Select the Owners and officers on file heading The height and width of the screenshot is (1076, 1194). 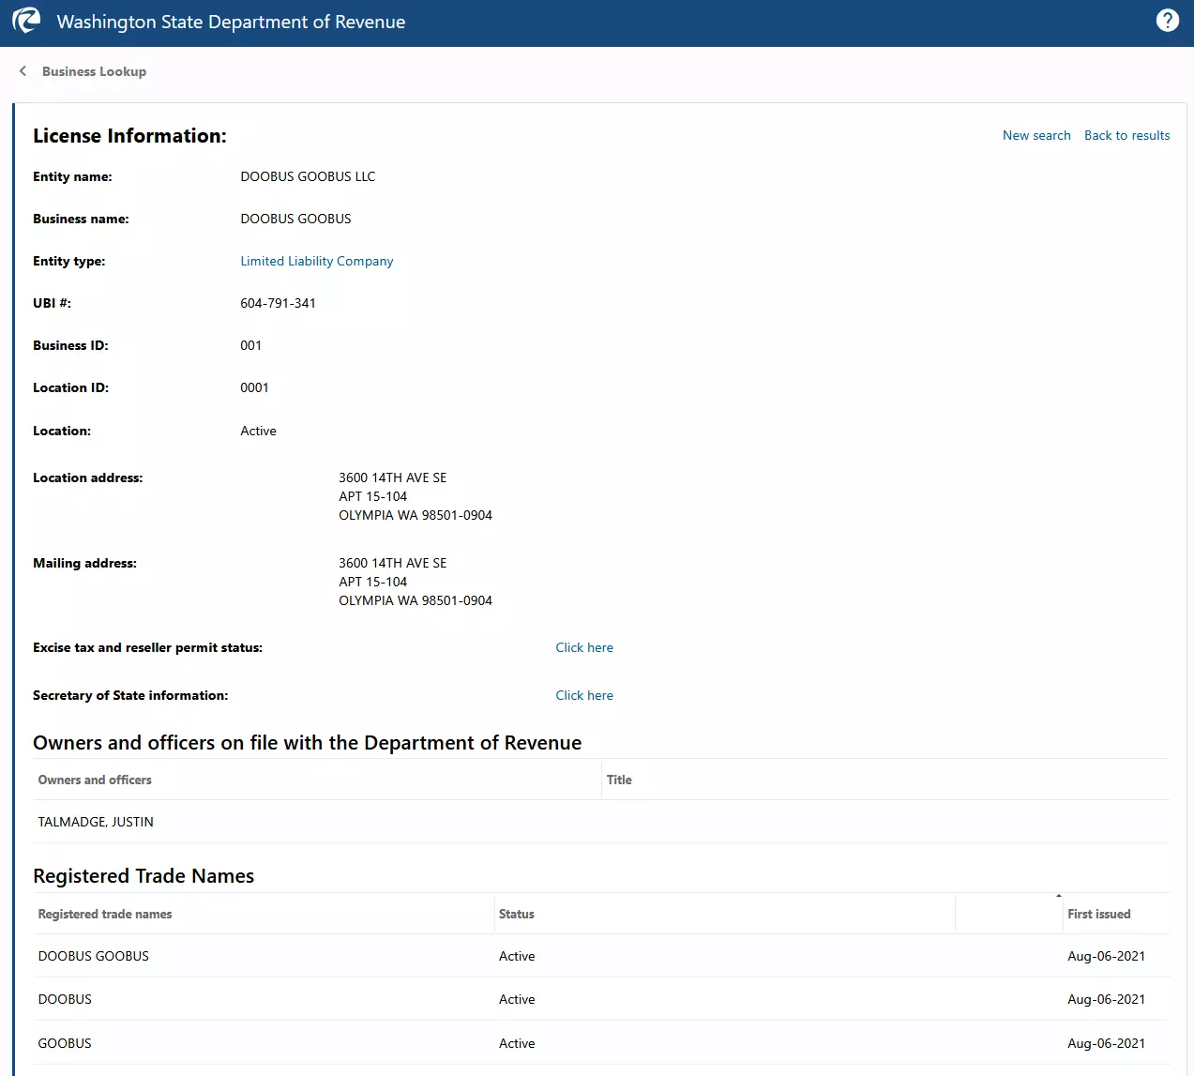pyautogui.click(x=307, y=743)
